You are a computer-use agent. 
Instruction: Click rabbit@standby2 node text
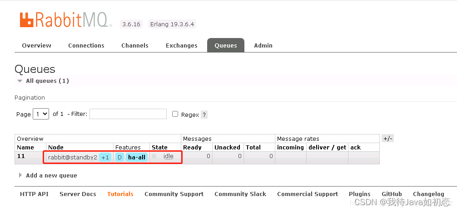(x=73, y=157)
